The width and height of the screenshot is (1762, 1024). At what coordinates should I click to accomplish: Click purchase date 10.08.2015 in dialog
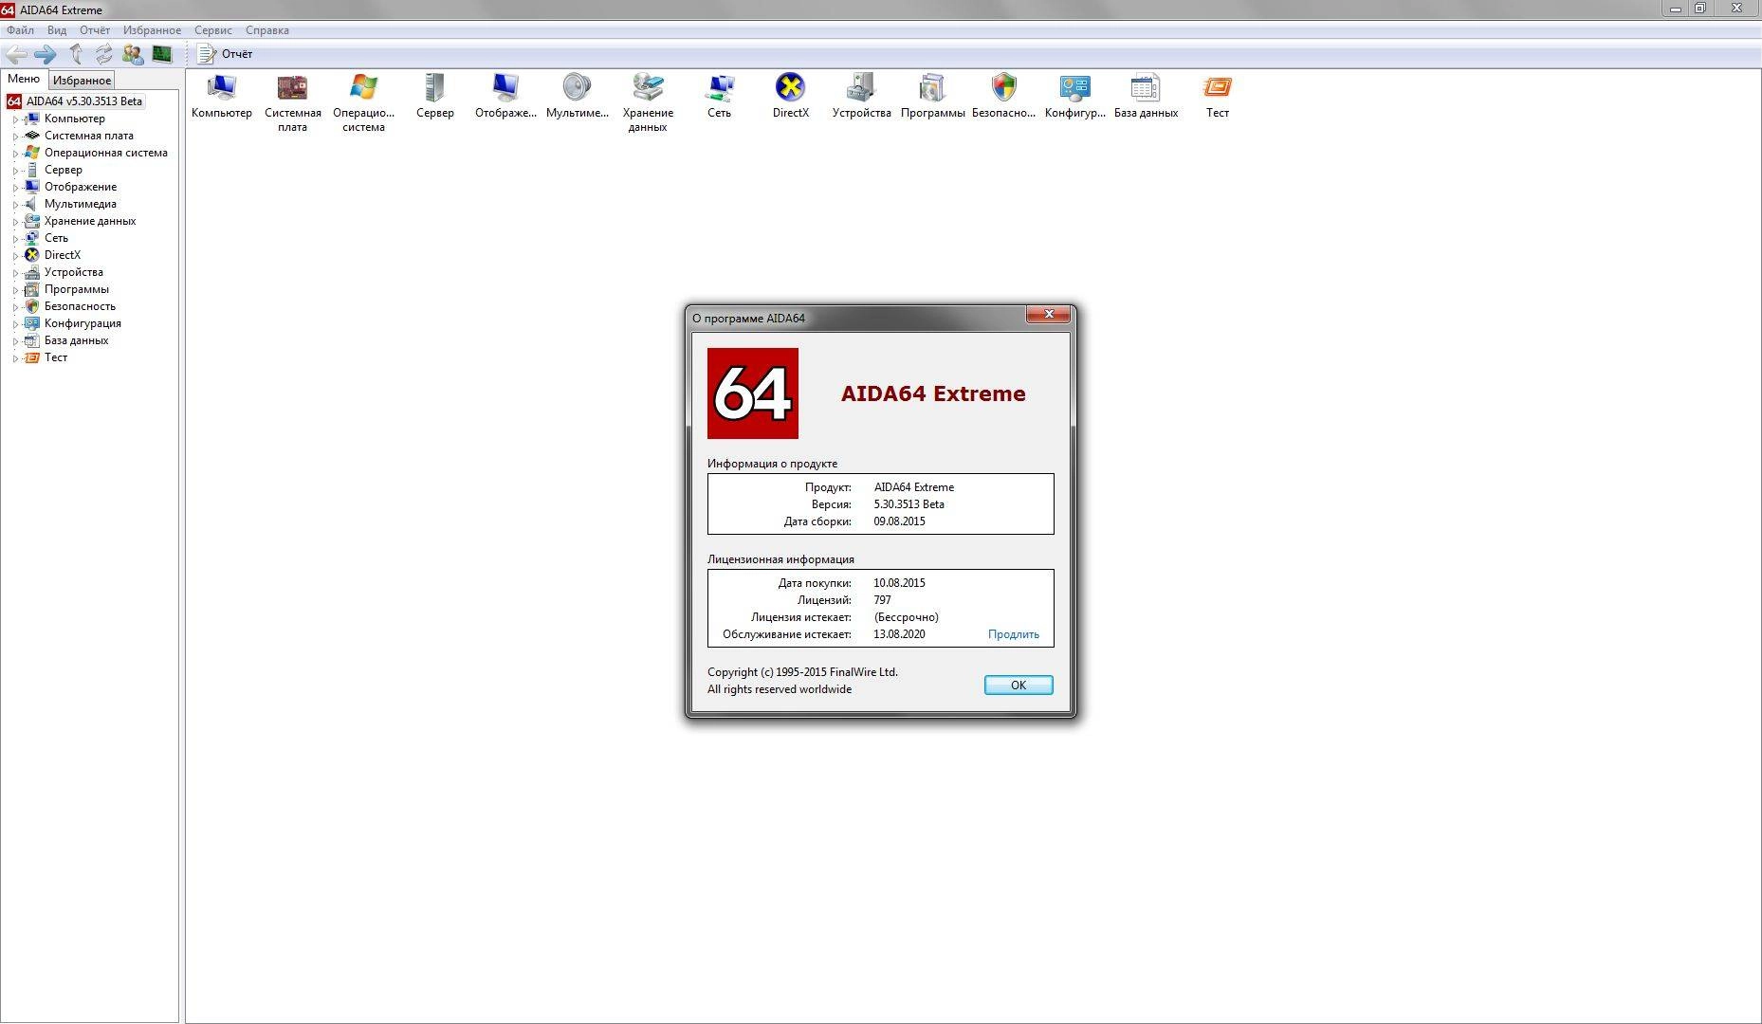click(899, 583)
